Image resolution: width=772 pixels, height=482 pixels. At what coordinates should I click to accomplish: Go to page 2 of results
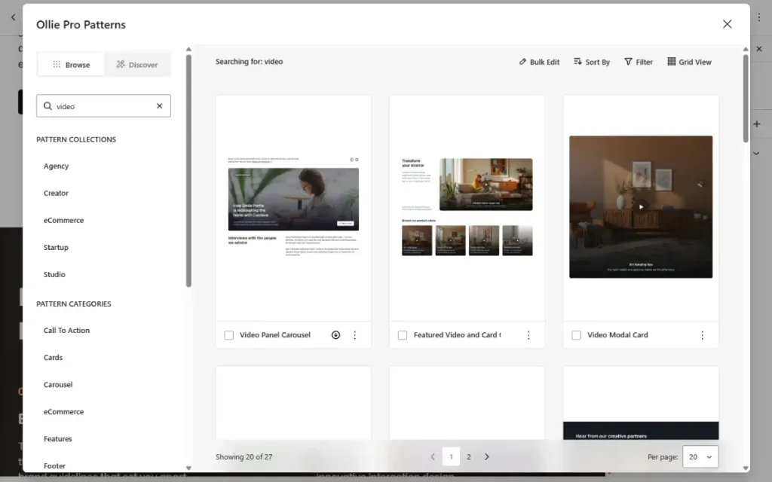click(469, 457)
